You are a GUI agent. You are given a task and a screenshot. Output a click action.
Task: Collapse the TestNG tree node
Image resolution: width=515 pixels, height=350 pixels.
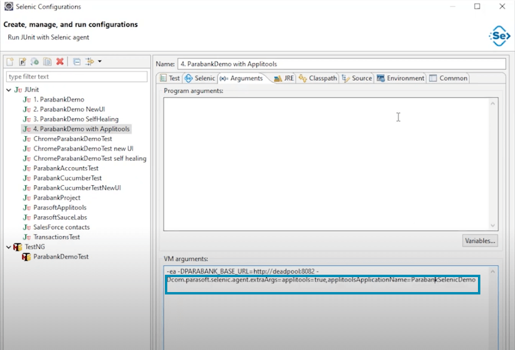[x=9, y=247]
